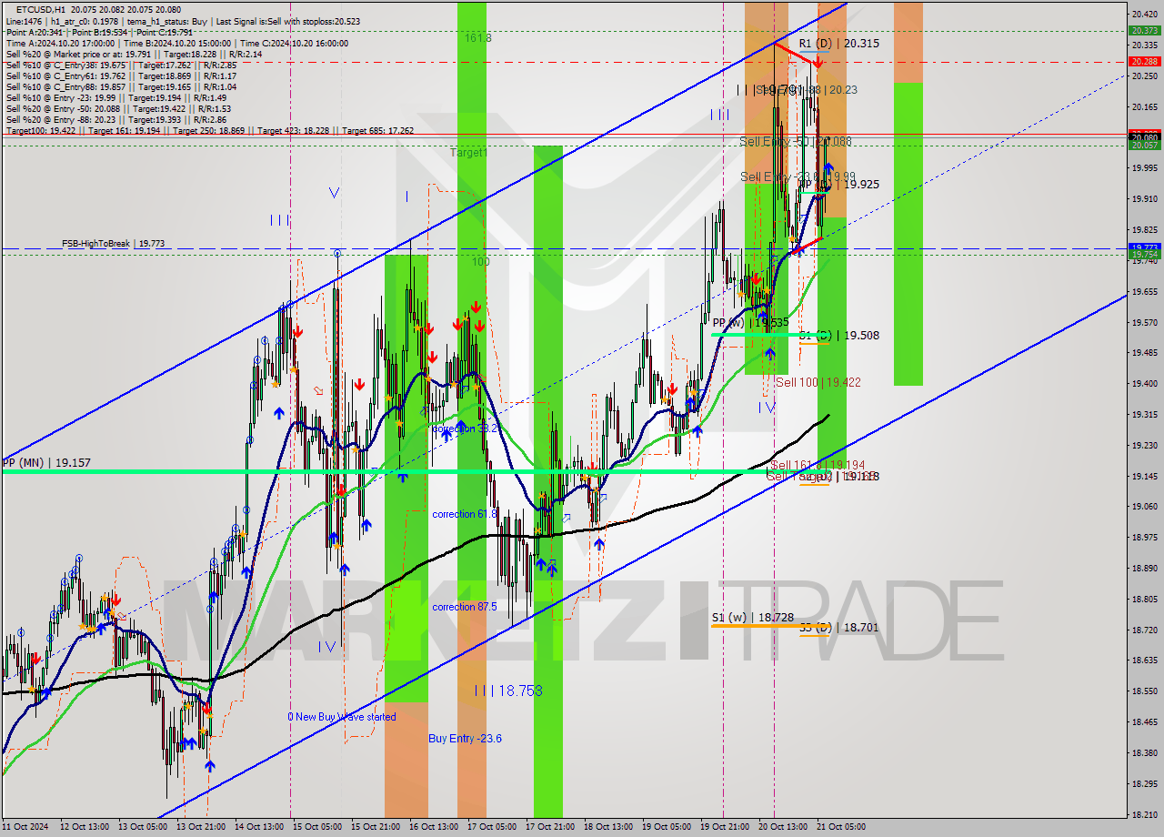The image size is (1164, 837).
Task: Select the PP (MN) | 19.157 pivot label
Action: (46, 463)
